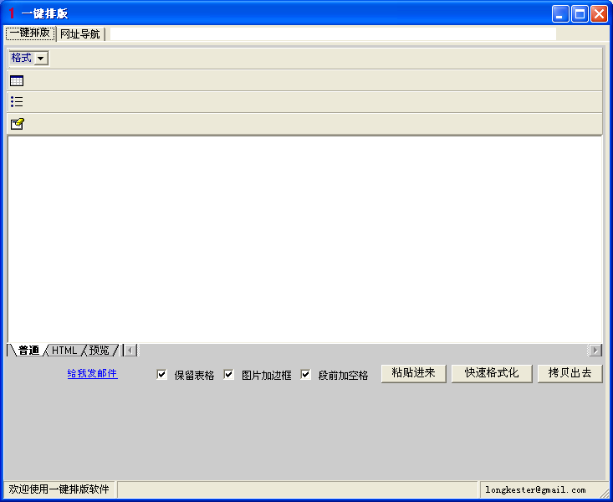Open the 网址导航 tab
This screenshot has width=613, height=502.
point(79,34)
